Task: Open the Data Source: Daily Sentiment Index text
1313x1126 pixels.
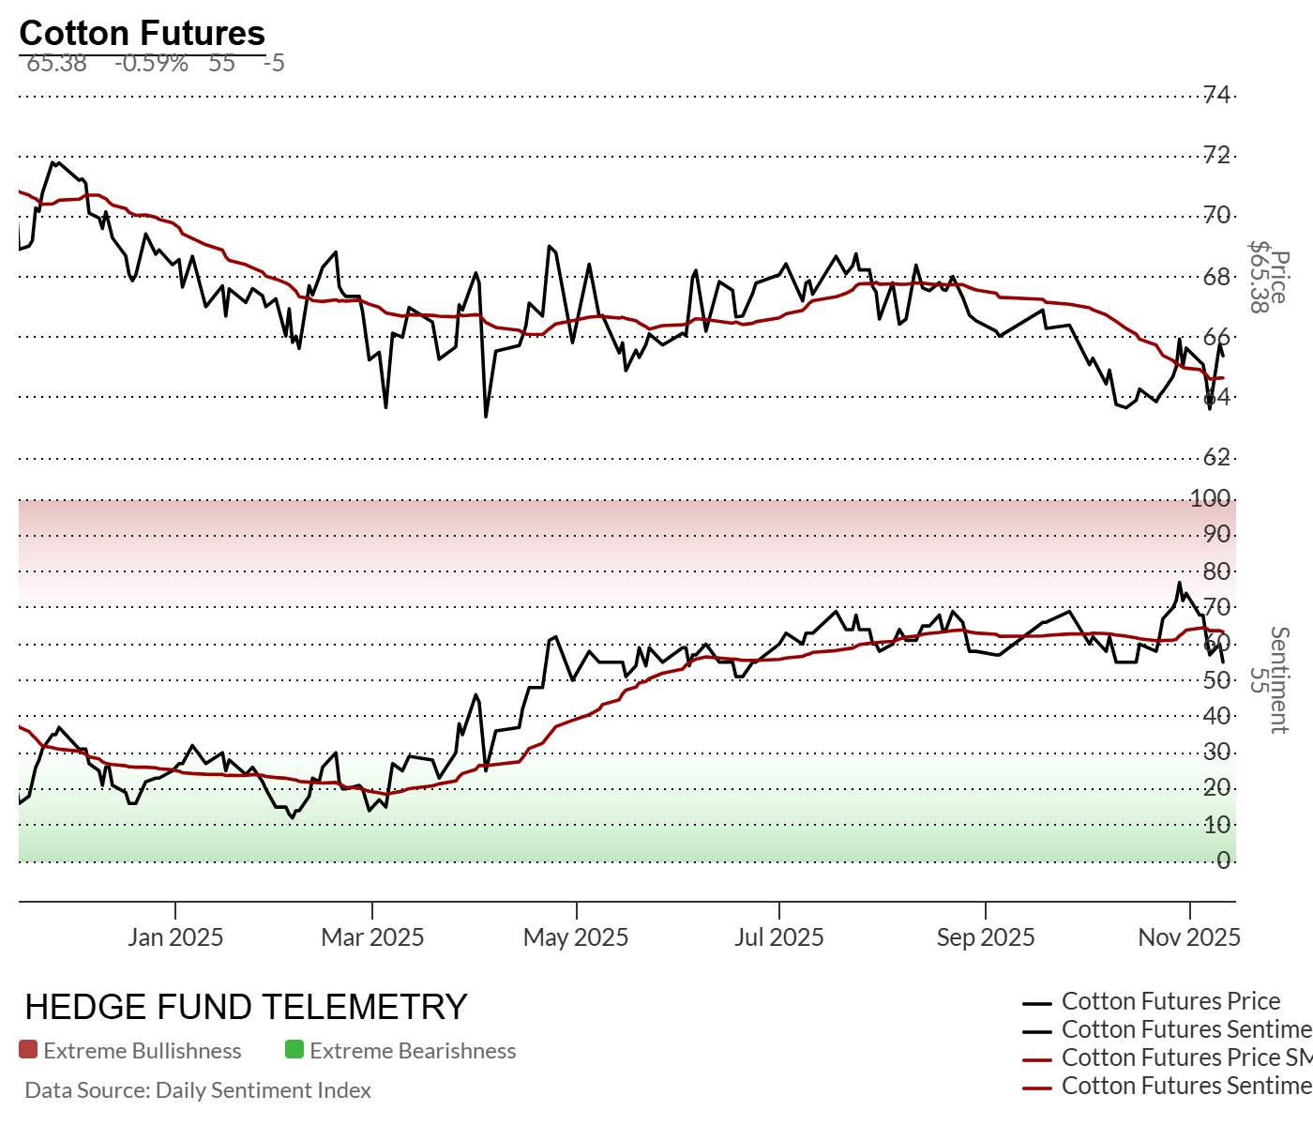Action: pos(198,1090)
